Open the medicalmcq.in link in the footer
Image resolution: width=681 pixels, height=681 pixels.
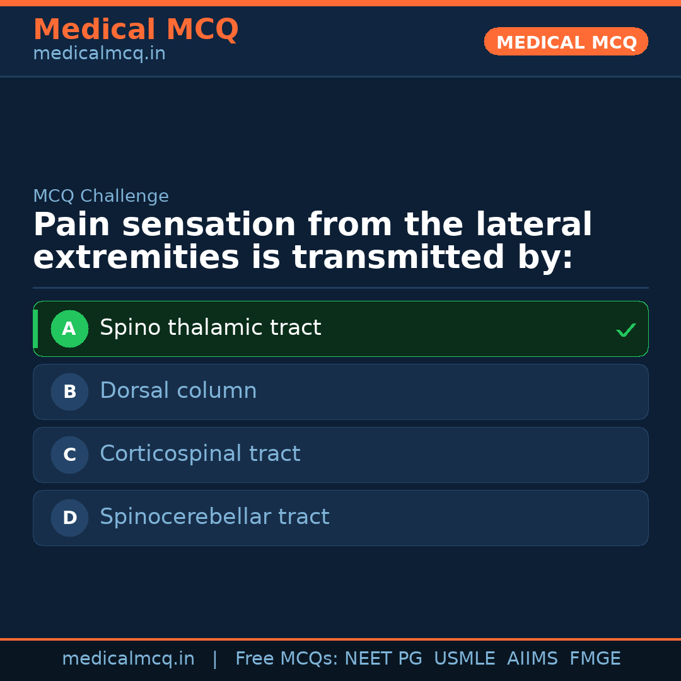(128, 659)
